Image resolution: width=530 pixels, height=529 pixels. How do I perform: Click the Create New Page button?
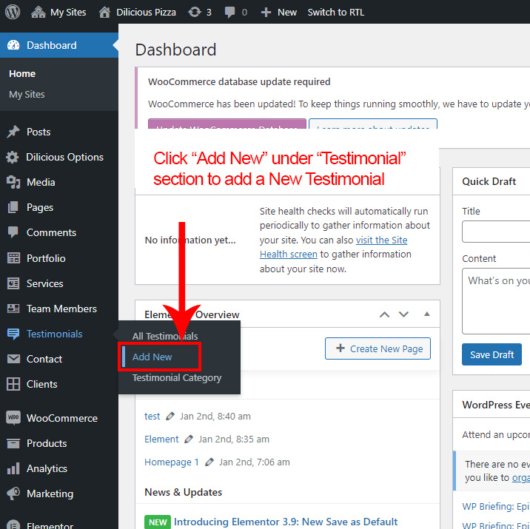pos(378,348)
